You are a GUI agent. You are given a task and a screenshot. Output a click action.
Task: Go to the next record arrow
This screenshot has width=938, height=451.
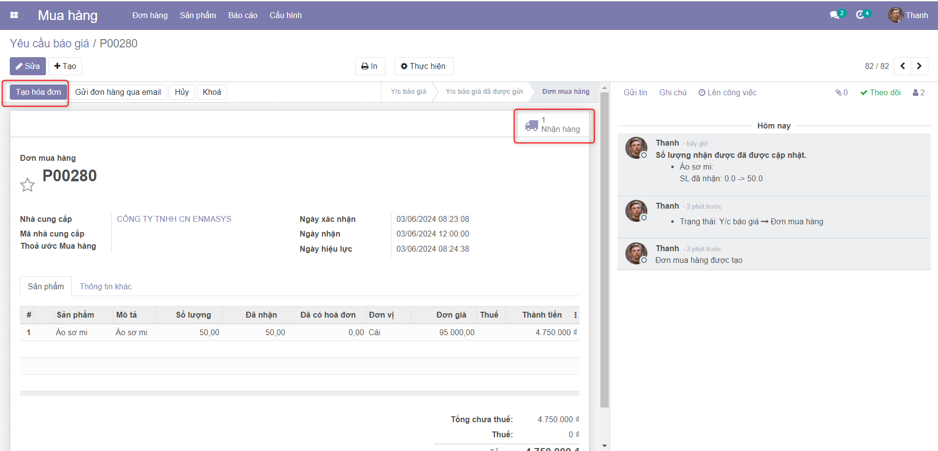(x=919, y=66)
